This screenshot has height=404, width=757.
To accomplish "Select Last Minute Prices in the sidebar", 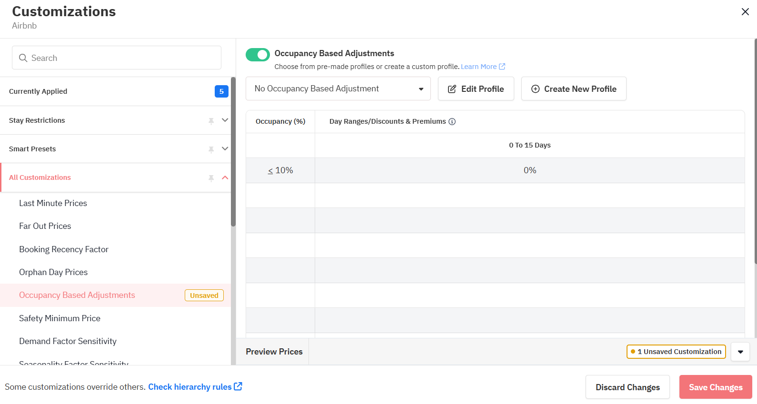I will coord(53,203).
